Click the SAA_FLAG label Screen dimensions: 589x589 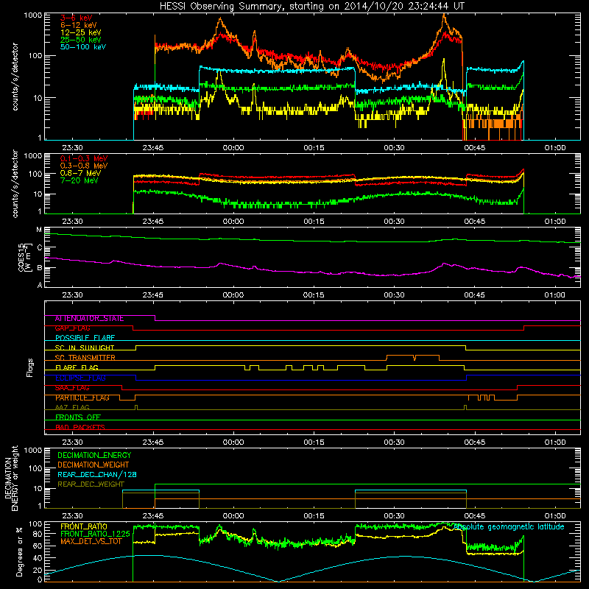point(72,388)
